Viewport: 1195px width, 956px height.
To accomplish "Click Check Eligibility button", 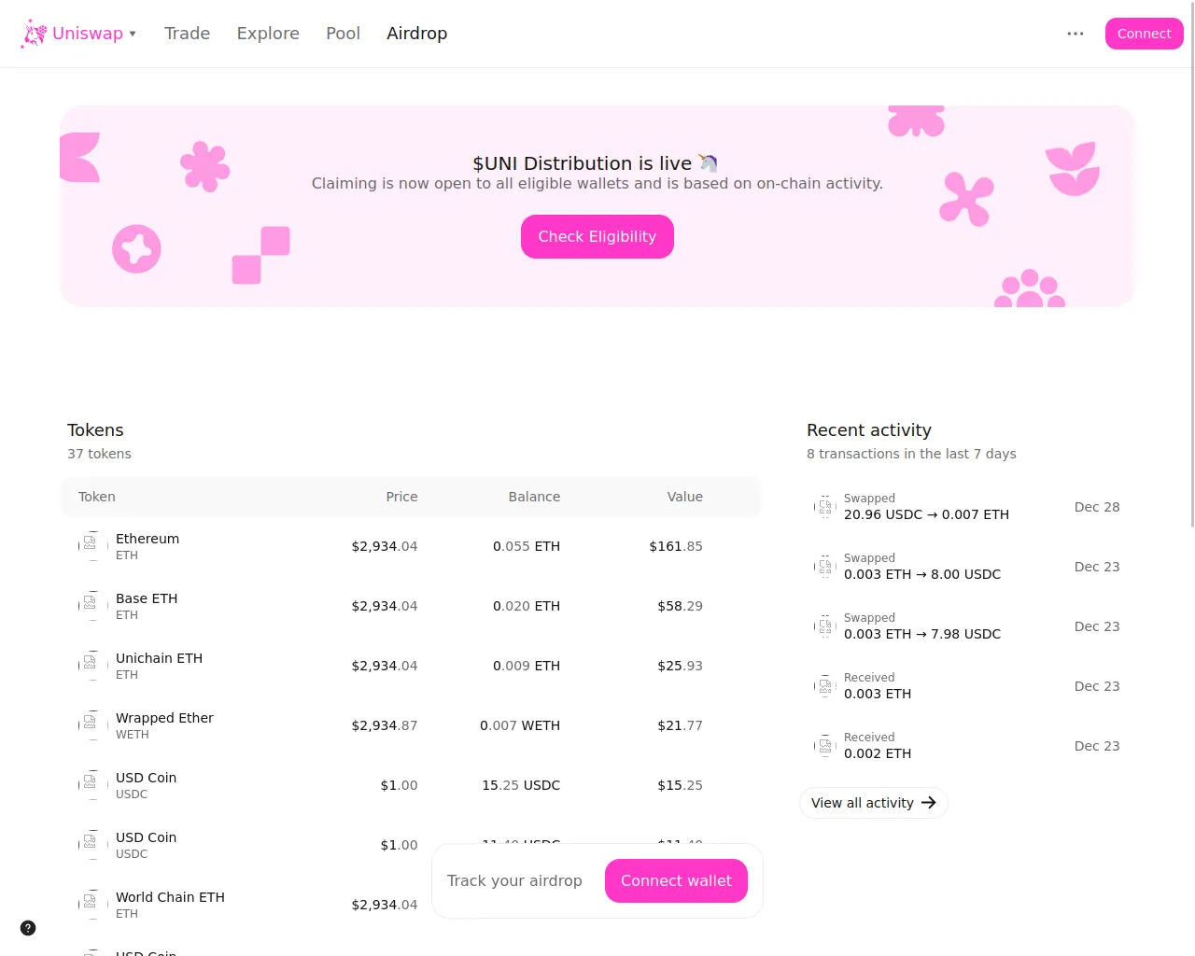I will tap(597, 236).
